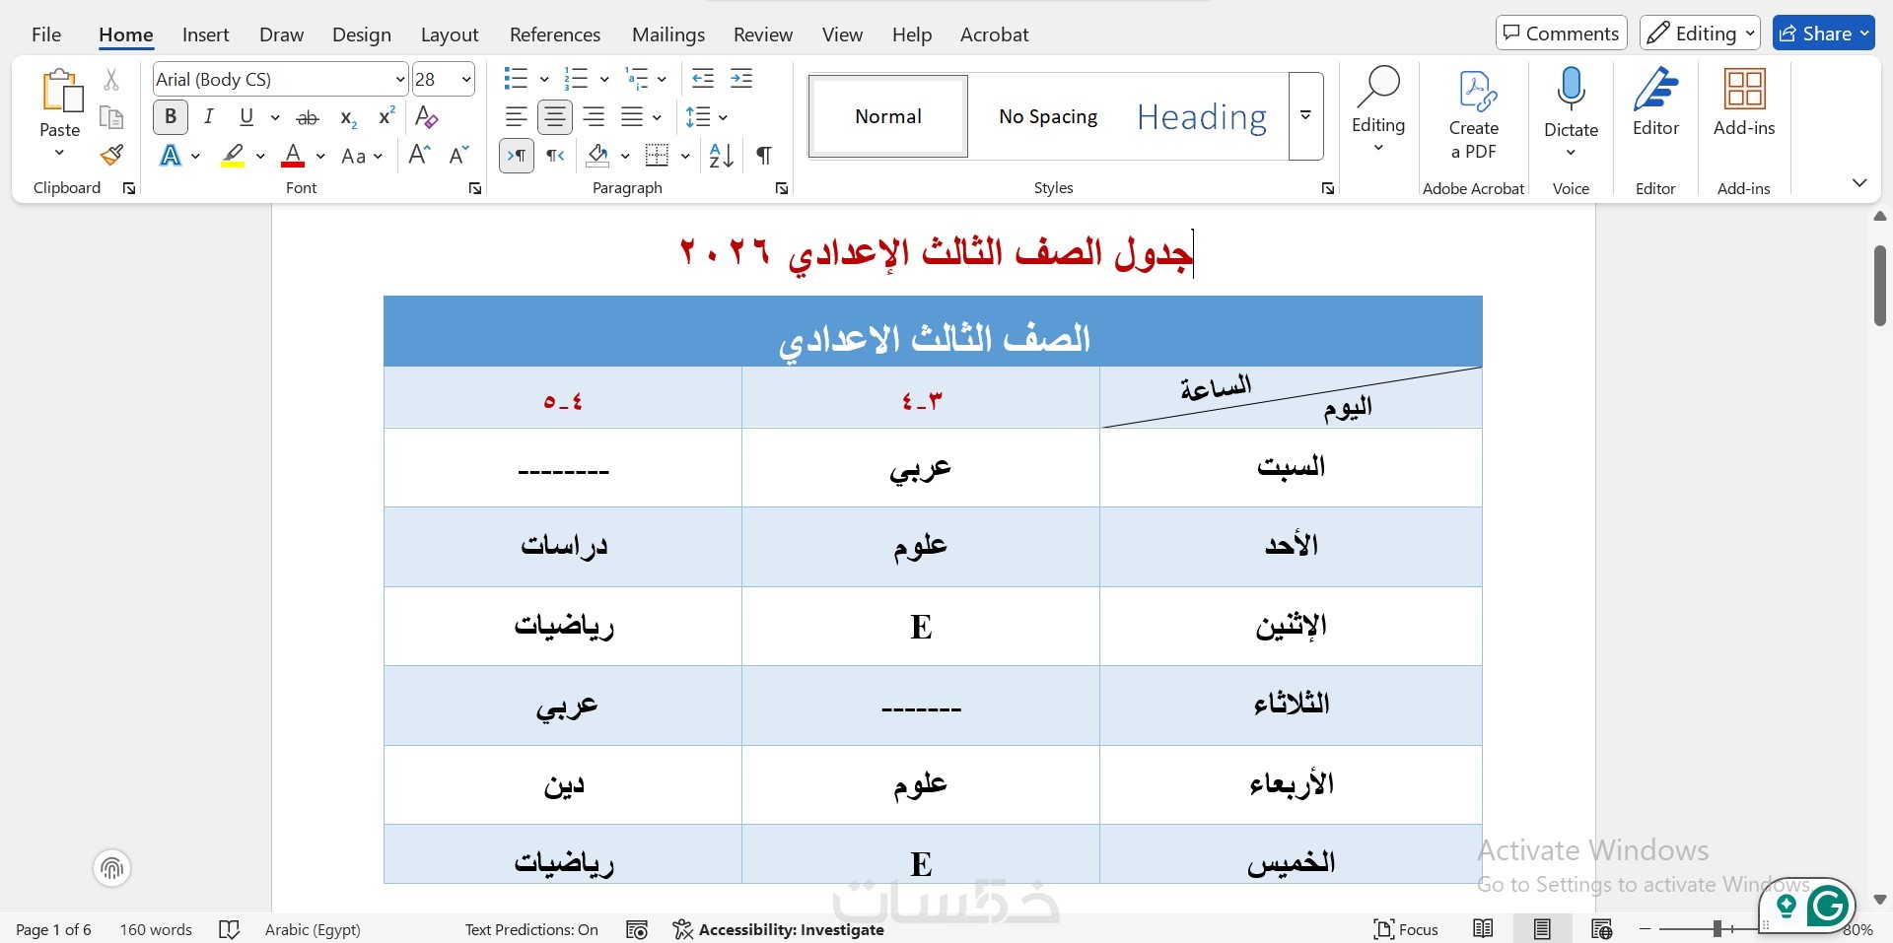Click the macro recording status icon
This screenshot has height=943, width=1893.
637,929
